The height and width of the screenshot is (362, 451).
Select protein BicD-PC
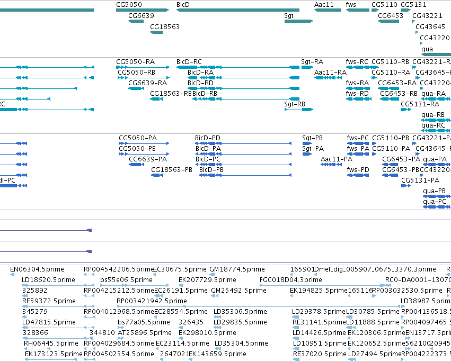[244, 165]
